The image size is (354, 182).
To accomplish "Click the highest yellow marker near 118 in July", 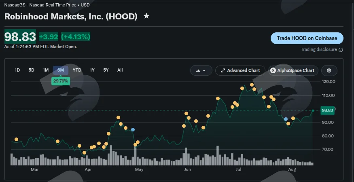I will [x=252, y=85].
